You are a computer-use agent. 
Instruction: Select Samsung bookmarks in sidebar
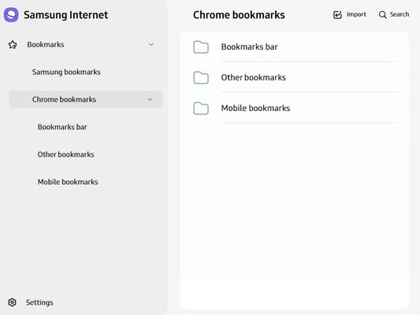(x=66, y=72)
